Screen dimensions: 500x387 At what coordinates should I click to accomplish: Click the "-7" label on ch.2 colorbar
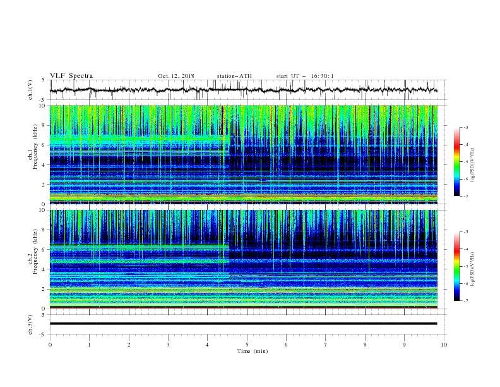pyautogui.click(x=465, y=300)
